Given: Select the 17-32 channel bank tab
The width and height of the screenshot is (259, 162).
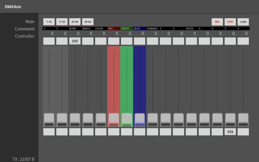Looking at the screenshot, I should pyautogui.click(x=62, y=22).
